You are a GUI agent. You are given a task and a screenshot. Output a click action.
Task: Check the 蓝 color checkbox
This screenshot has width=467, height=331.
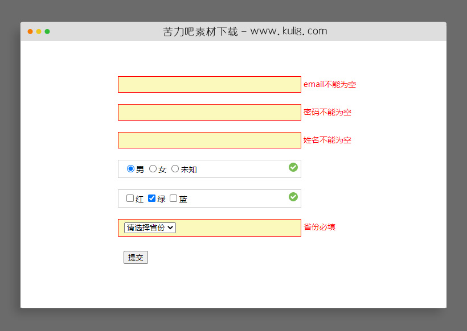pyautogui.click(x=173, y=198)
